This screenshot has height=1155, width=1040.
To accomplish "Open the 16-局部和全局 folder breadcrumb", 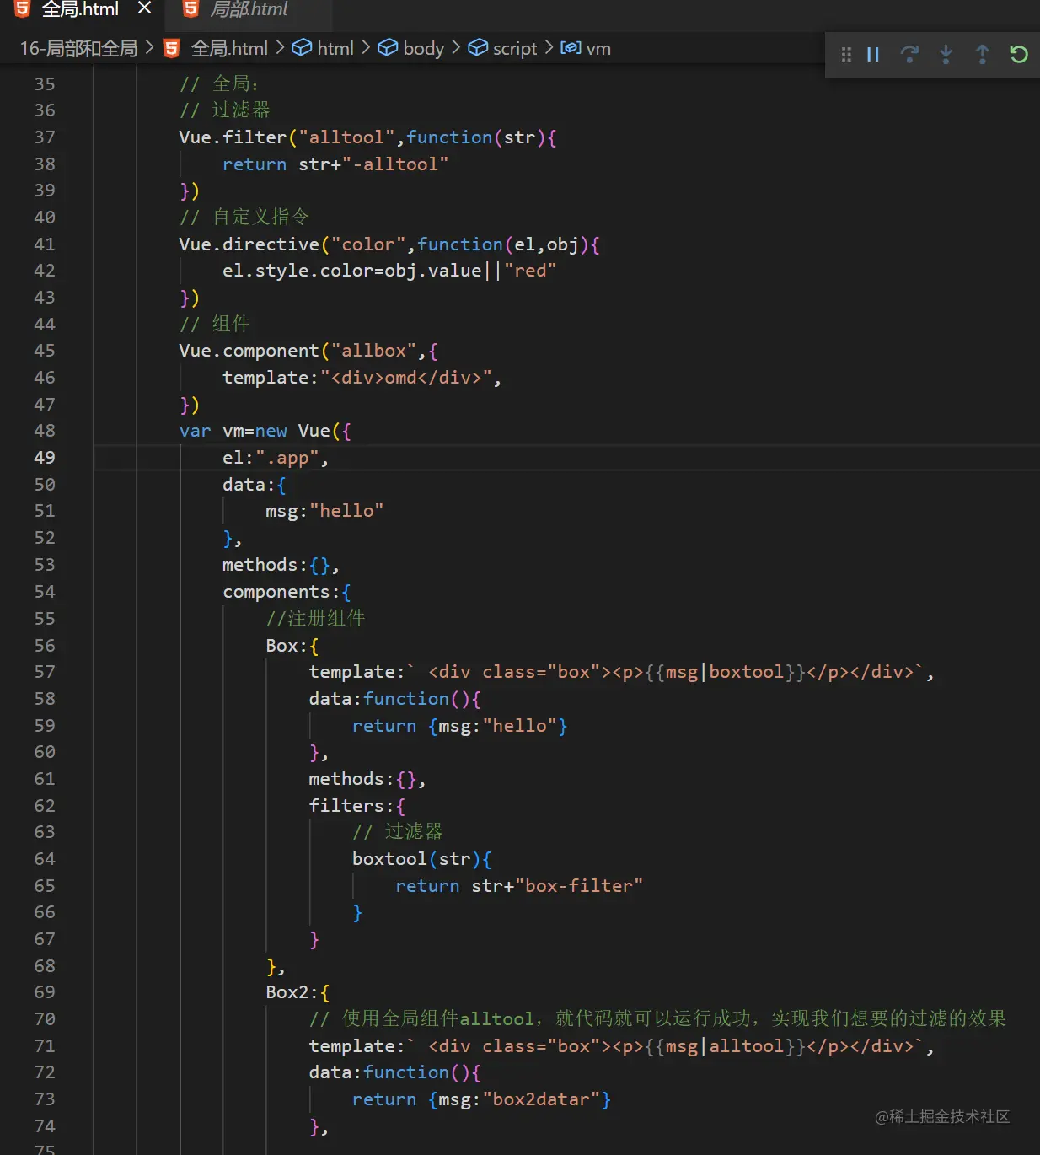I will 78,49.
